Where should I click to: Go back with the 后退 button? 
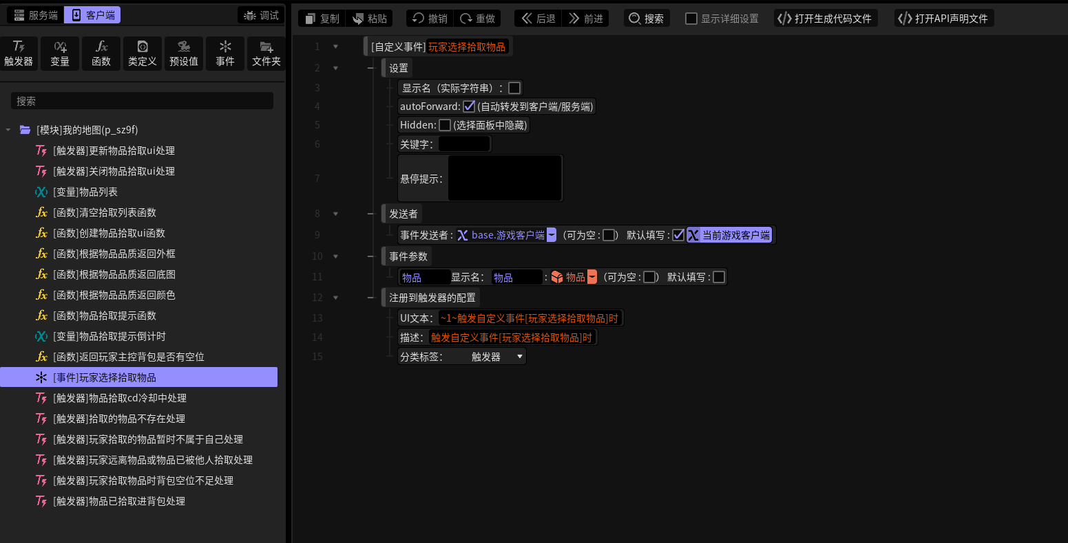coord(538,19)
